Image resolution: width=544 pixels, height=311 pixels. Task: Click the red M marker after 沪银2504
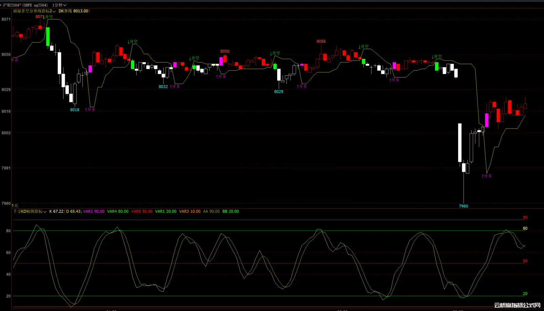(20, 4)
